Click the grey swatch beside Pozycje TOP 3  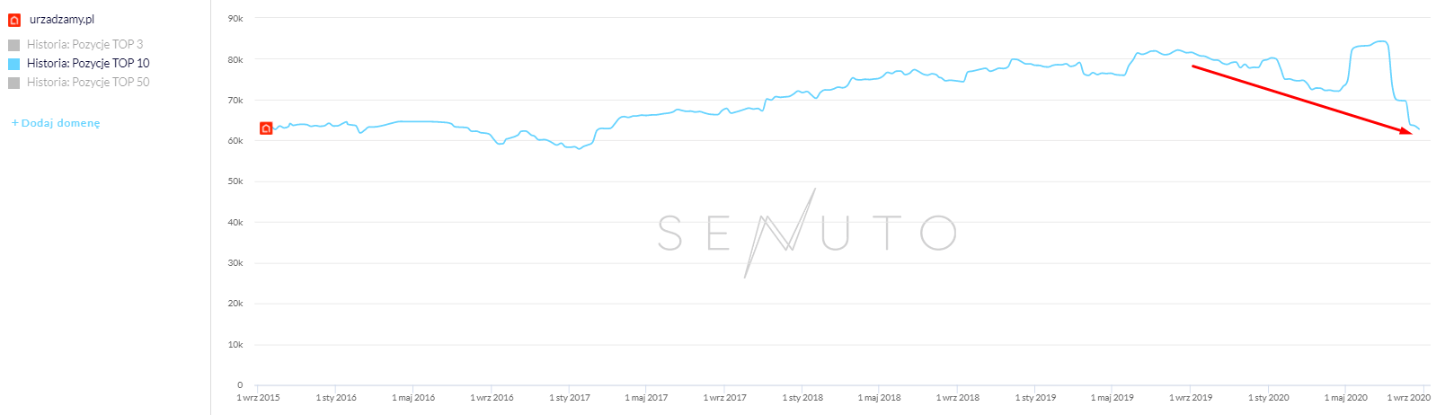[14, 45]
